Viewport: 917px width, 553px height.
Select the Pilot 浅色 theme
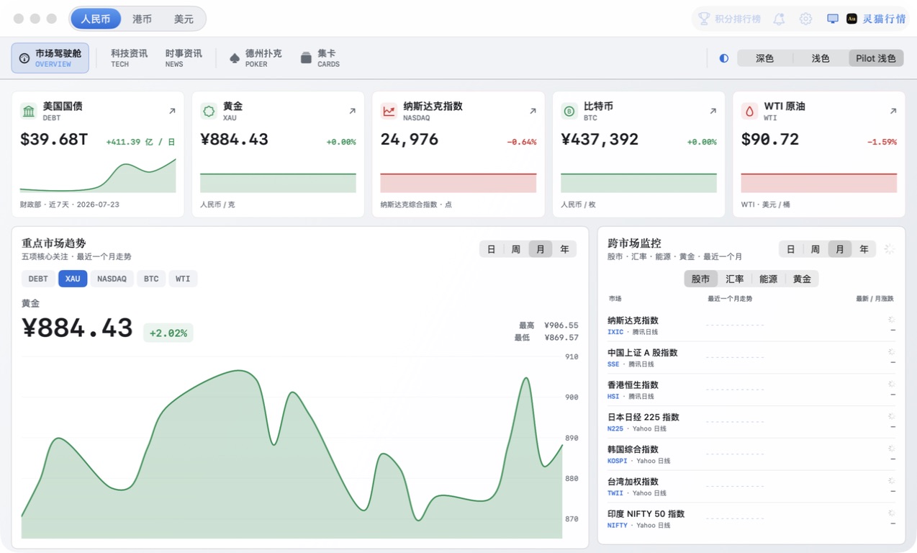tap(876, 58)
